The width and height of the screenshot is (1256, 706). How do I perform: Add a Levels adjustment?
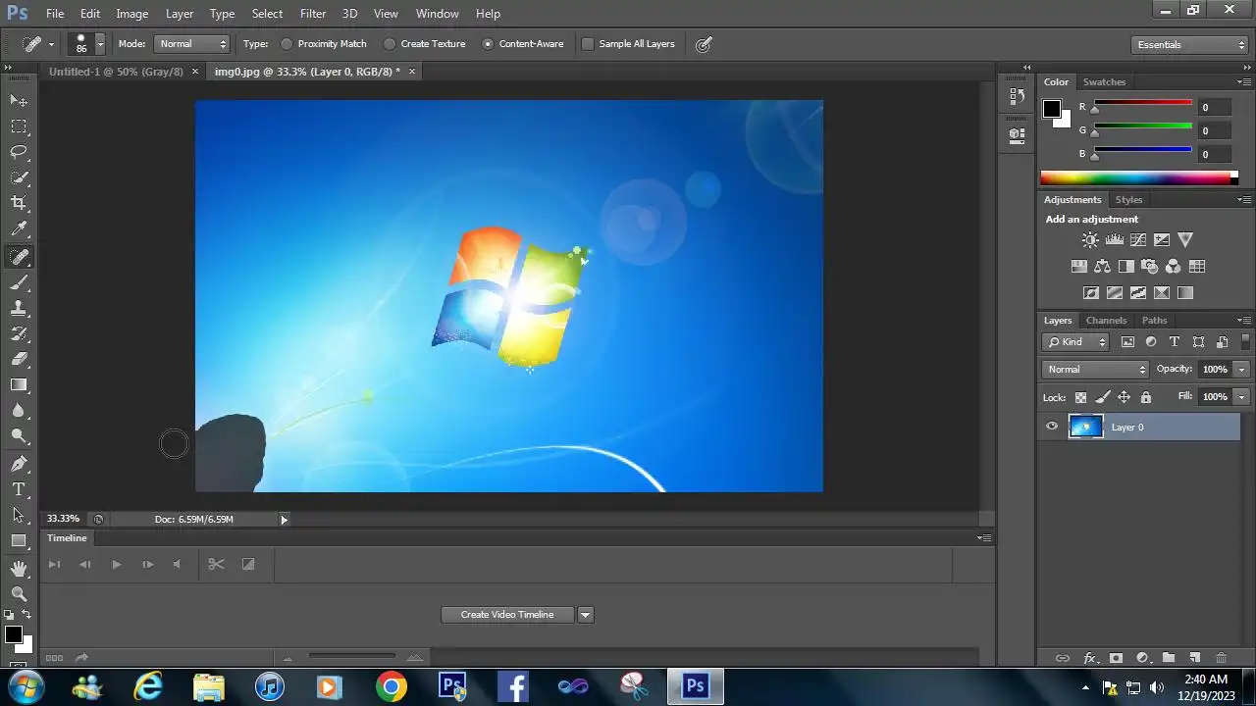tap(1114, 239)
